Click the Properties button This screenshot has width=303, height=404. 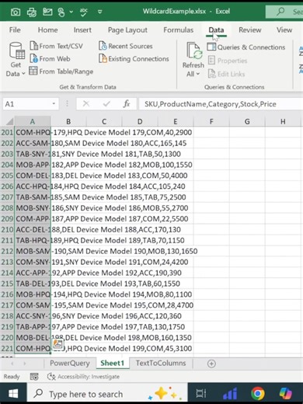[228, 61]
